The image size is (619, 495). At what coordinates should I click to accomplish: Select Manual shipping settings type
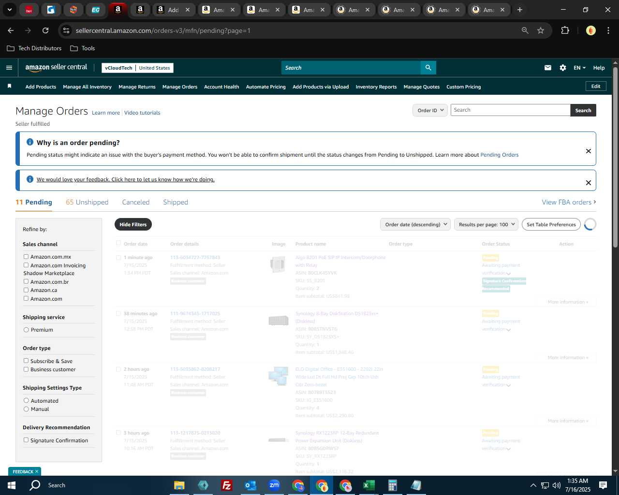tap(26, 409)
